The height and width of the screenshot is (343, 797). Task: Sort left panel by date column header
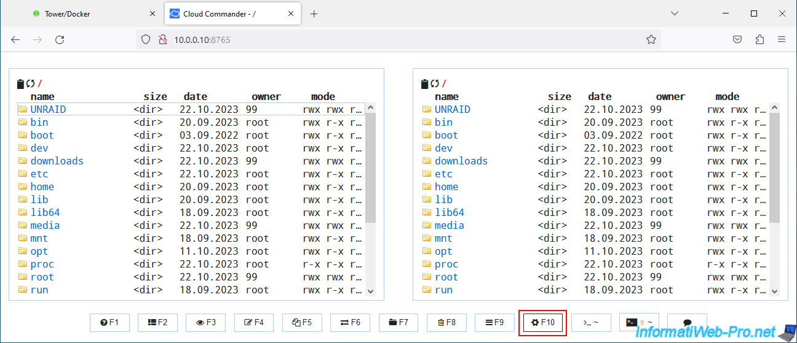click(x=195, y=96)
